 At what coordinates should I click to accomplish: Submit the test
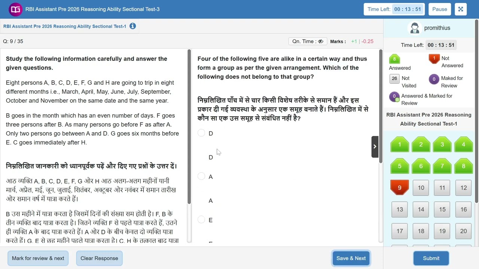coord(431,258)
